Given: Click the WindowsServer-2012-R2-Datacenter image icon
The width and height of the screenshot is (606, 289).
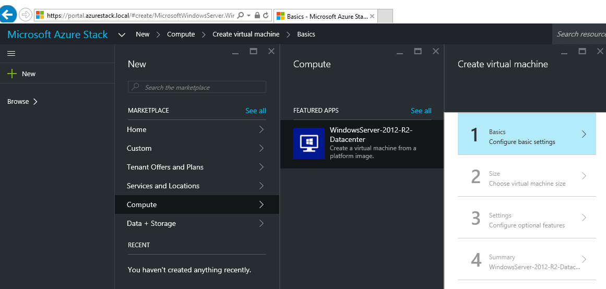Looking at the screenshot, I should point(308,143).
